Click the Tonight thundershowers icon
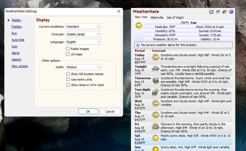The height and width of the screenshot is (151, 246). (155, 69)
